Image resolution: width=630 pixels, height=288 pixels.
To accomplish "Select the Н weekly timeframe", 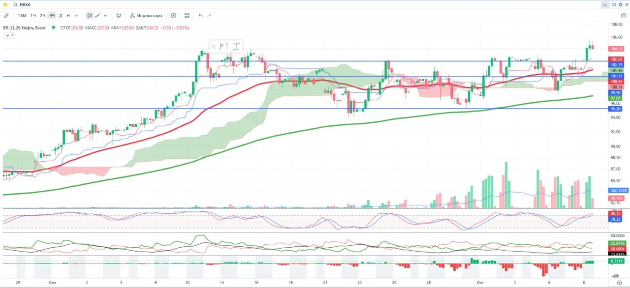I will [x=68, y=15].
